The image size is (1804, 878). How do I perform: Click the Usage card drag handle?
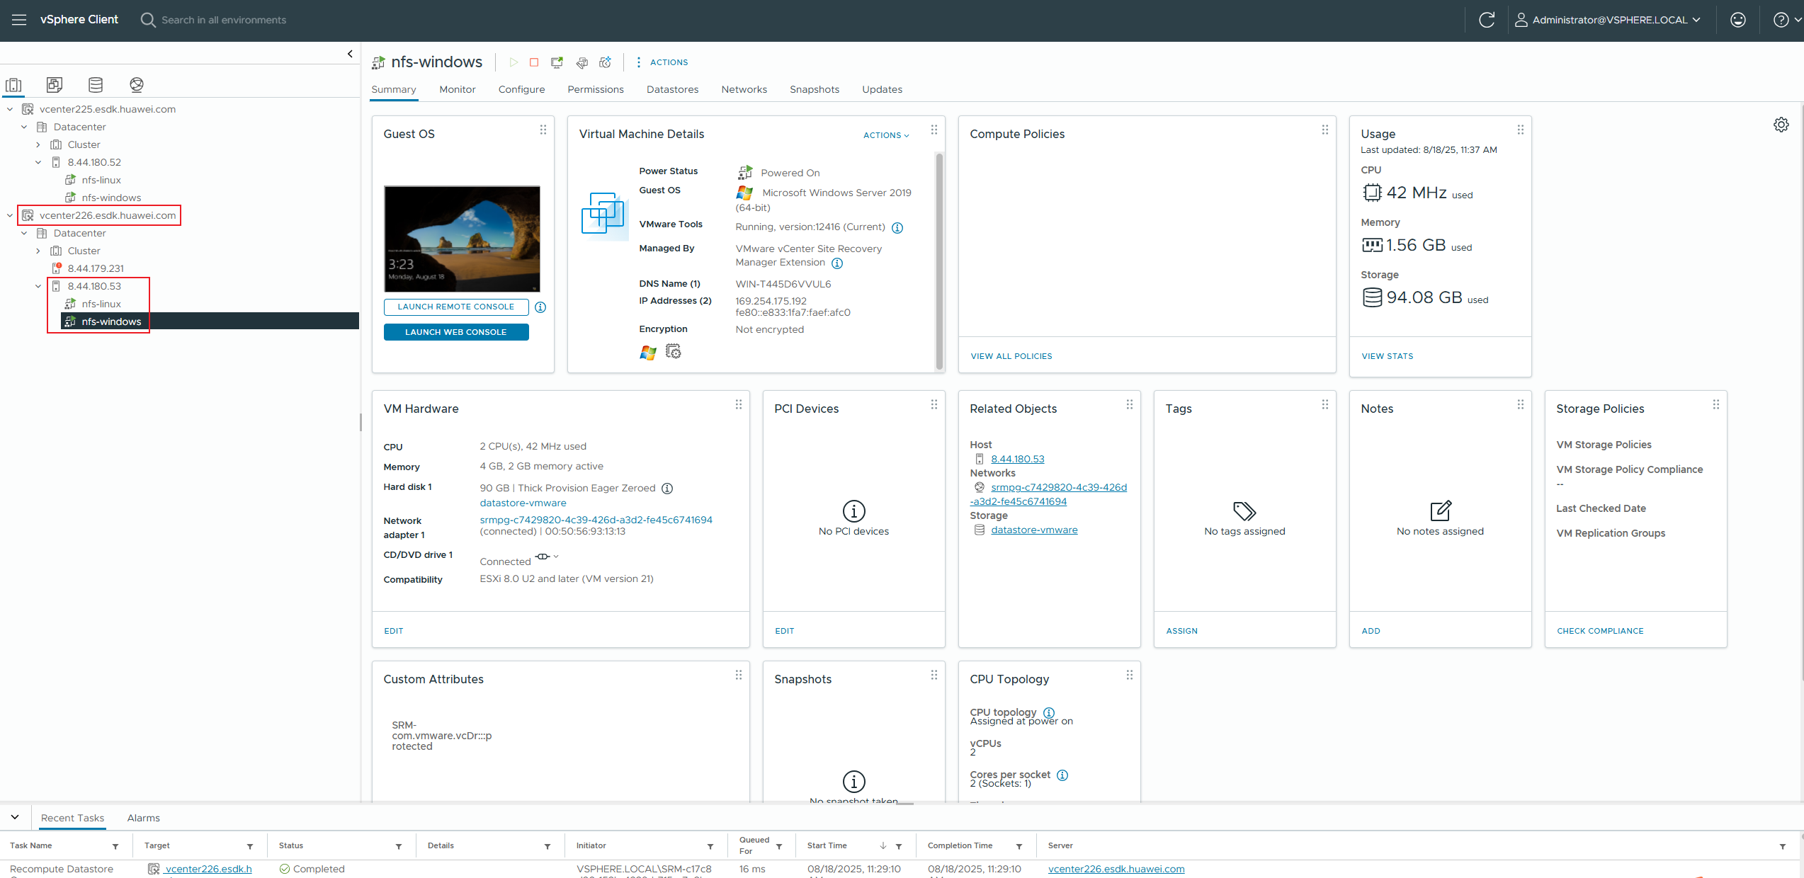pos(1521,130)
